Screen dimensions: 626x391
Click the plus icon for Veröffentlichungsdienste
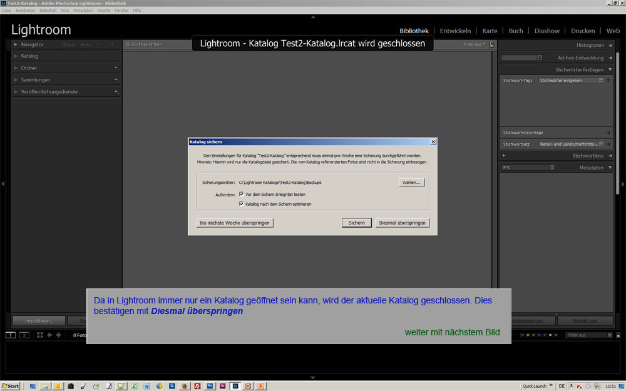coord(116,92)
